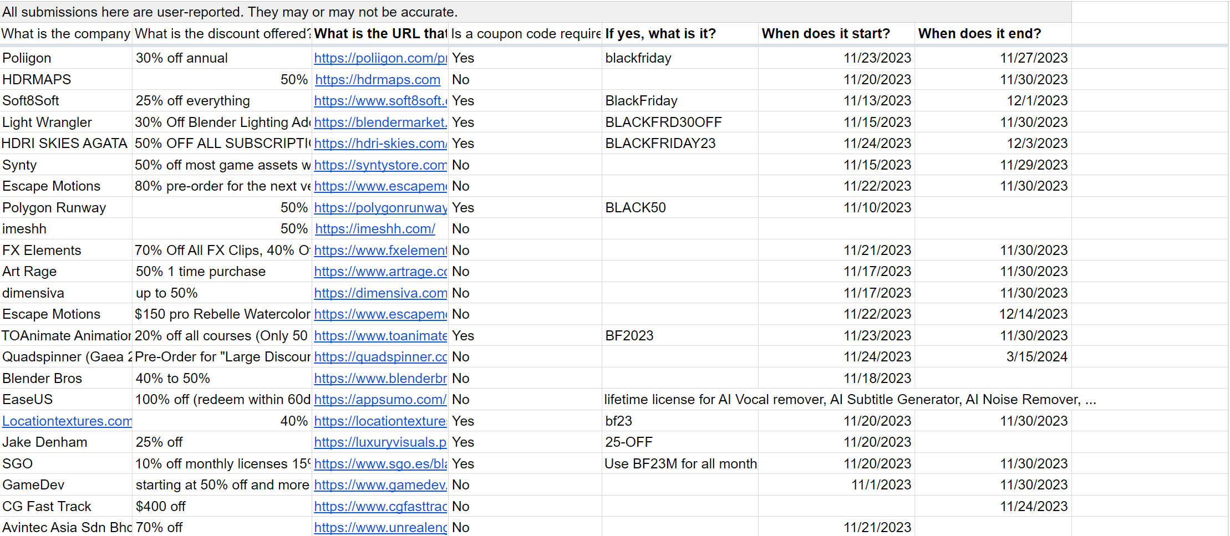Open the Poliigon discount URL link
This screenshot has height=536, width=1230.
(x=380, y=58)
